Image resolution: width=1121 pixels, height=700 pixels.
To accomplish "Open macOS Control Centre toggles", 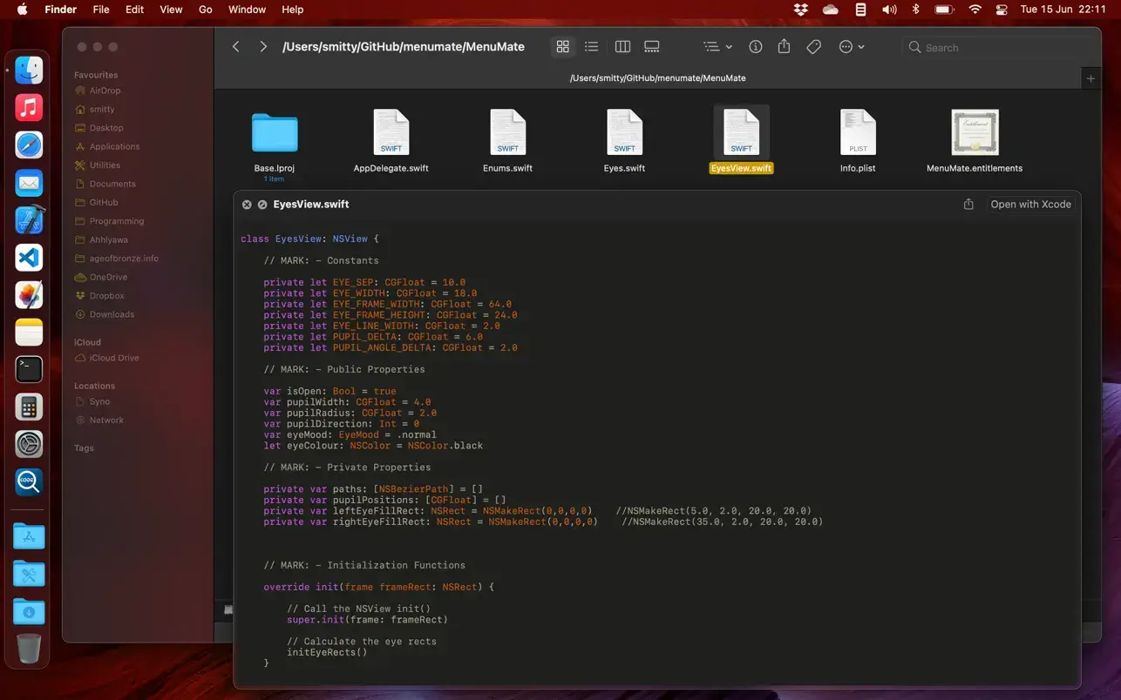I will click(x=1001, y=10).
